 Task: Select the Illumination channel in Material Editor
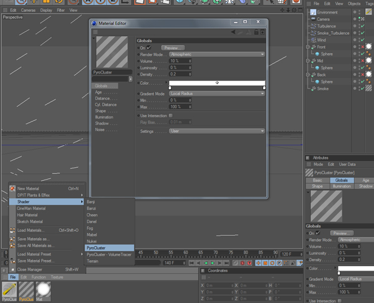(x=104, y=117)
